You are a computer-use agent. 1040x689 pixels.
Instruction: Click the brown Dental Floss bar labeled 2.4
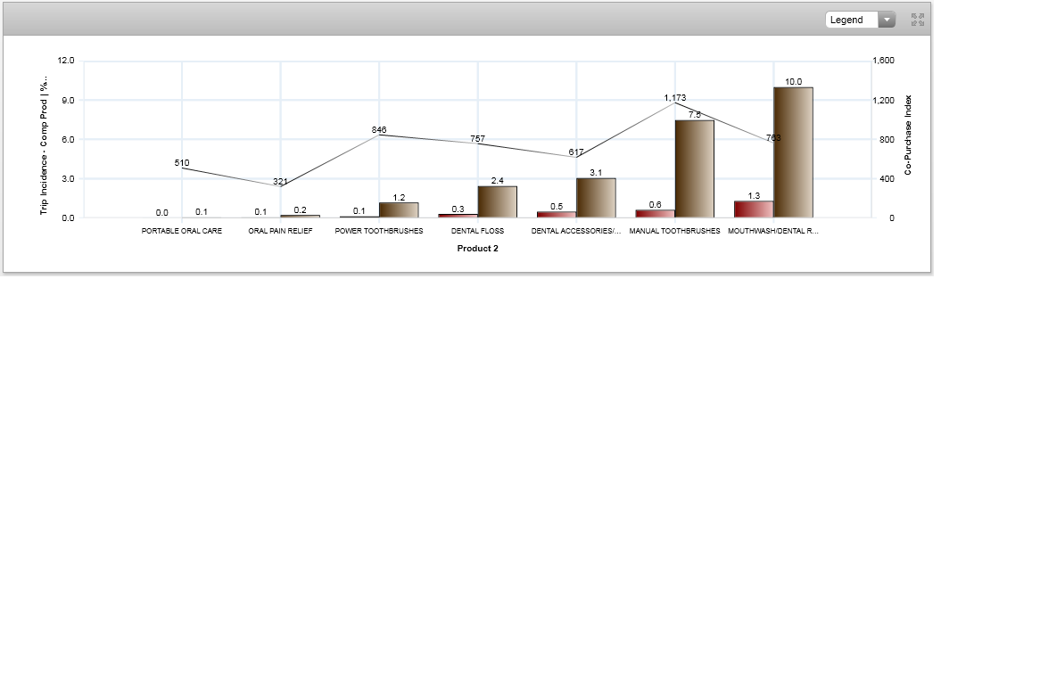click(497, 201)
